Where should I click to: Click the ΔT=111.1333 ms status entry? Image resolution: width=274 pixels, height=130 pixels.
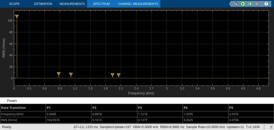pyautogui.click(x=86, y=127)
